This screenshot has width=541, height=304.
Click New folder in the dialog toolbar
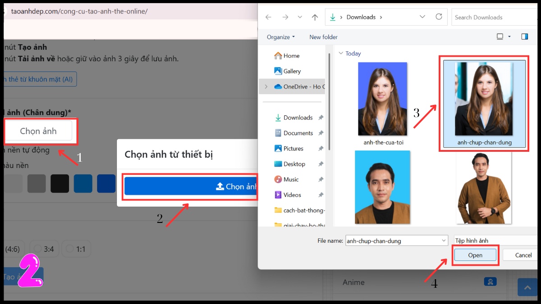pyautogui.click(x=323, y=37)
